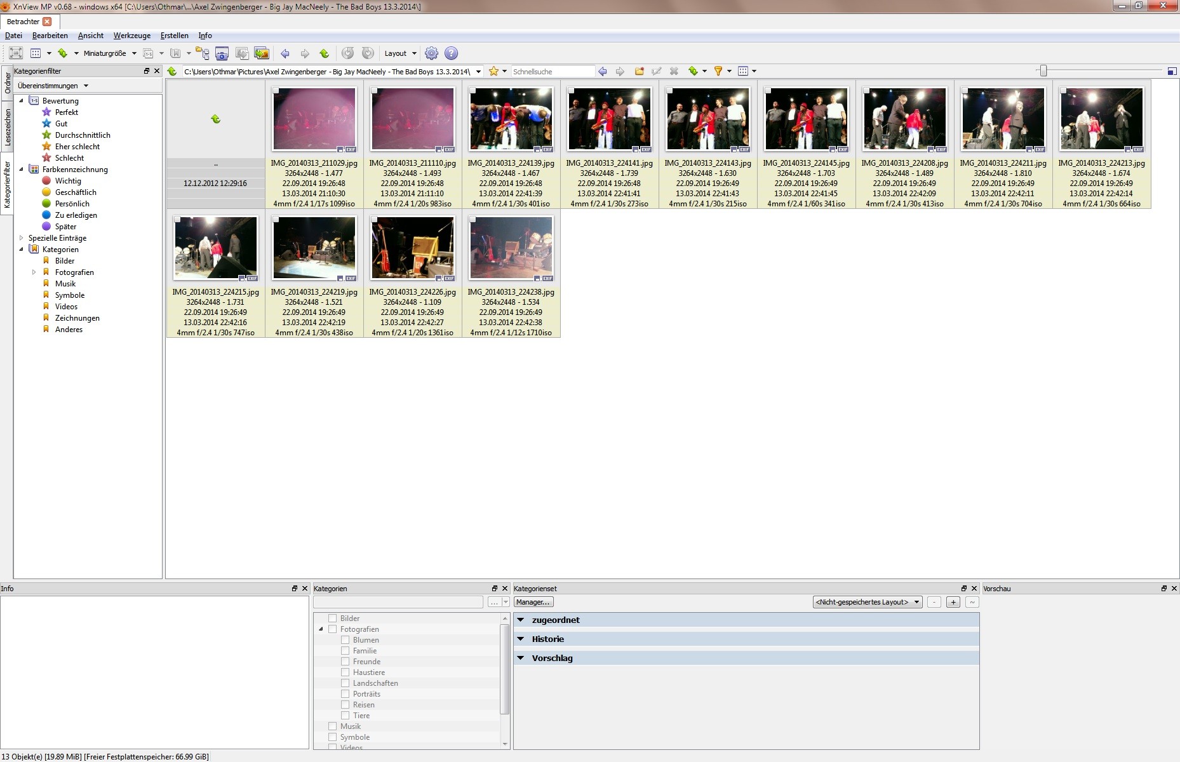1180x762 pixels.
Task: Collapse the zugeordnet section
Action: click(x=521, y=620)
